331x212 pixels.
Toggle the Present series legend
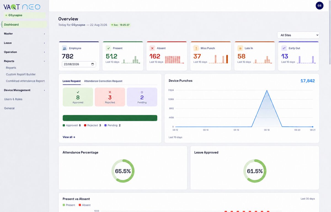click(69, 205)
